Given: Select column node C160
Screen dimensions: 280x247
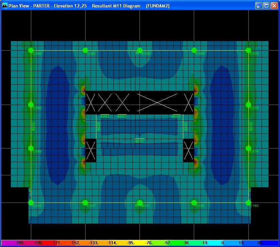Looking at the screenshot, I should [x=248, y=203].
